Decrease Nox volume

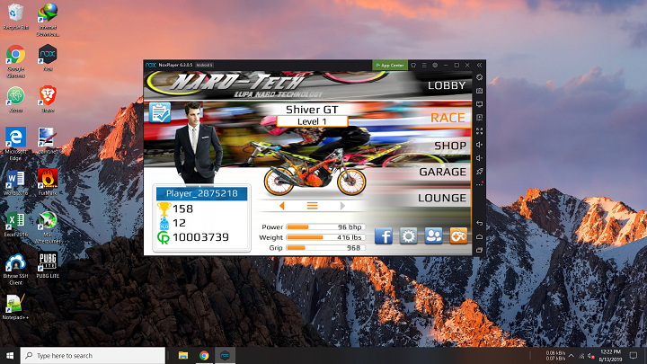[x=479, y=158]
